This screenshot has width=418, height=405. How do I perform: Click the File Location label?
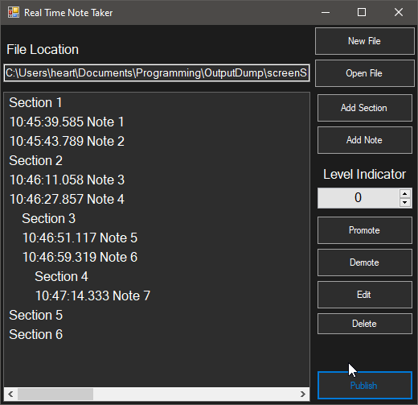pyautogui.click(x=43, y=49)
